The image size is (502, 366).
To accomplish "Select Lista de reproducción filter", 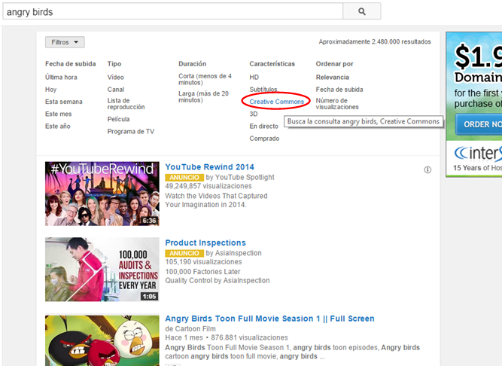I will point(126,104).
